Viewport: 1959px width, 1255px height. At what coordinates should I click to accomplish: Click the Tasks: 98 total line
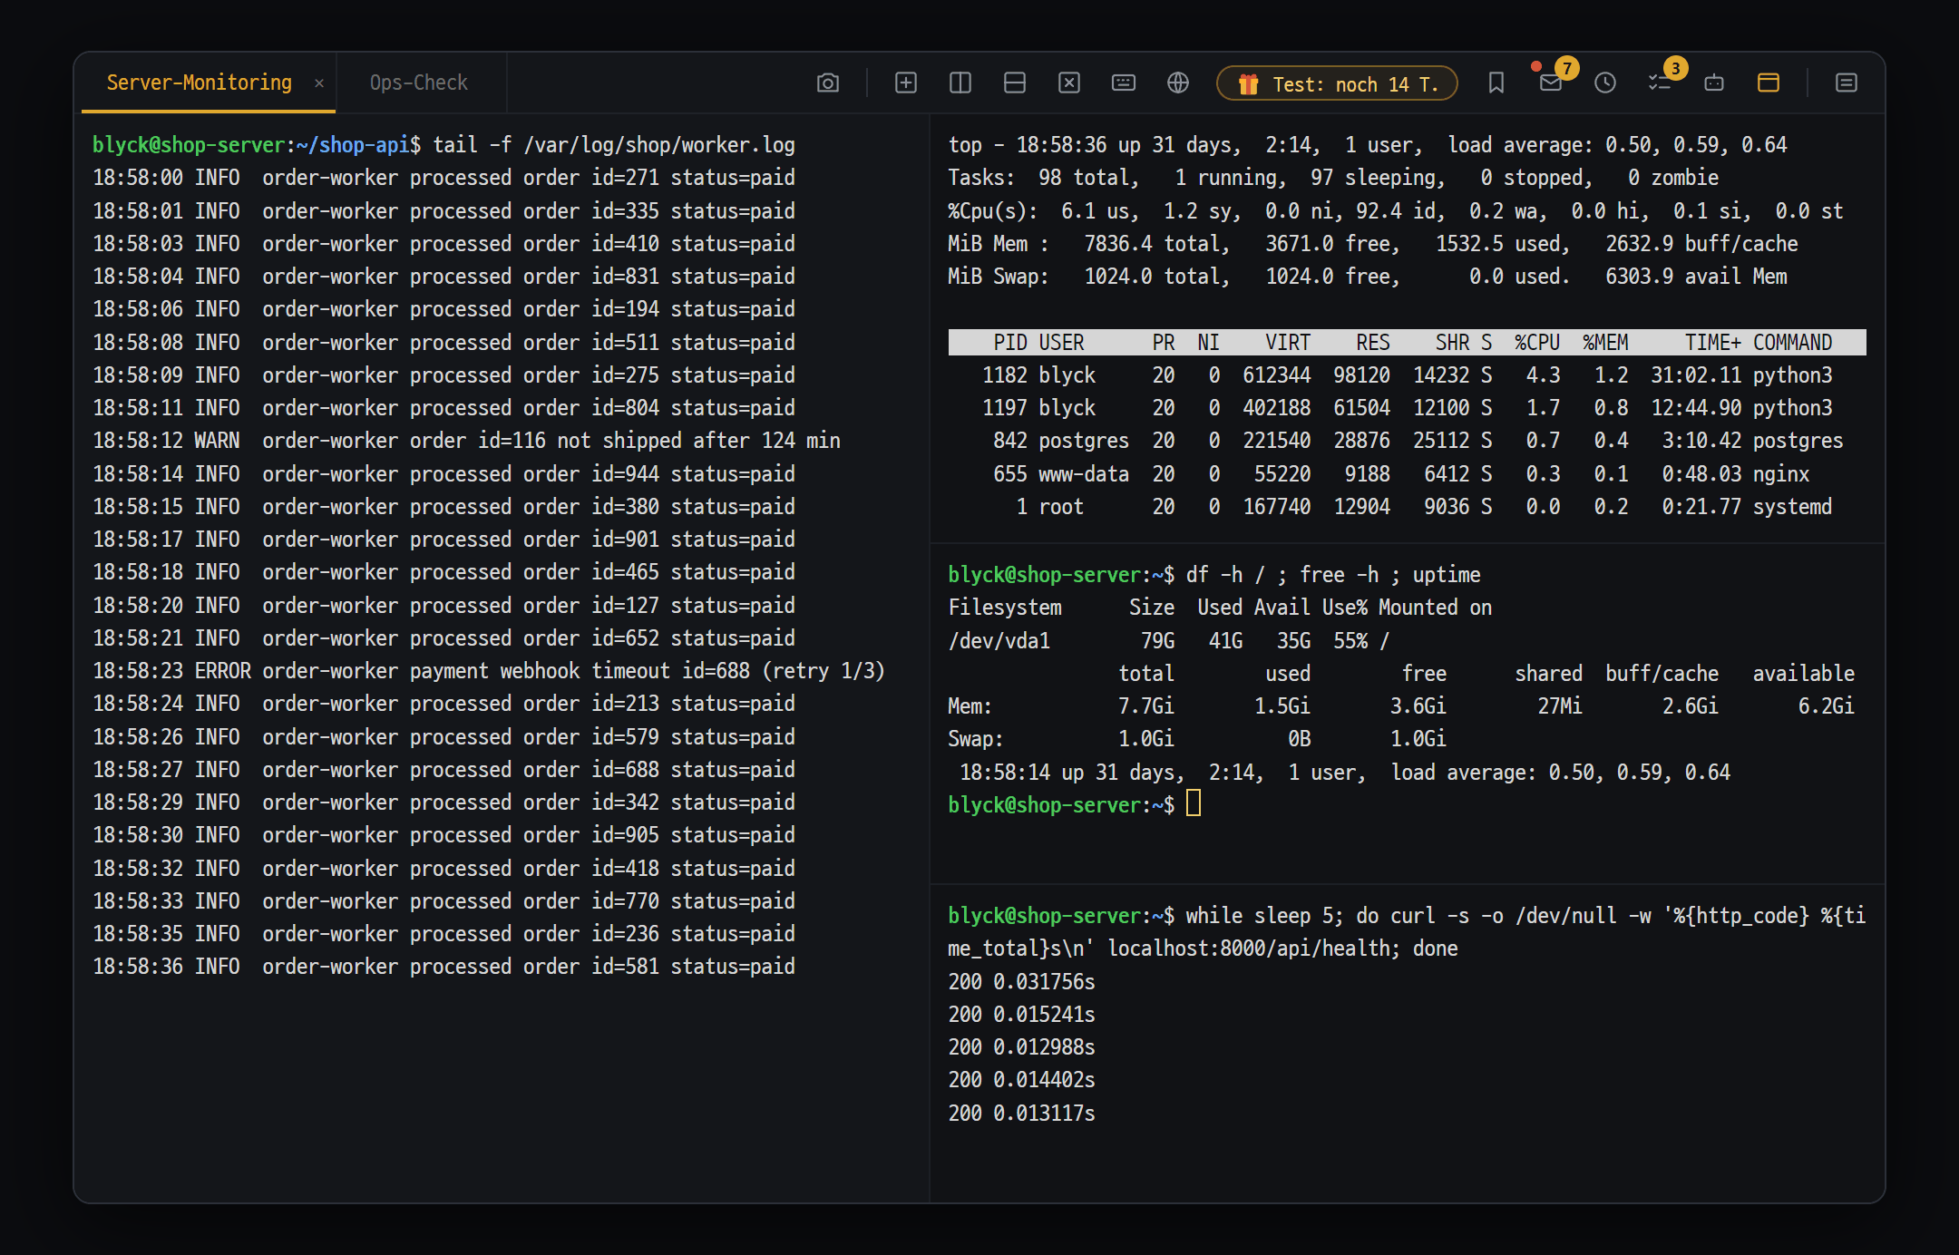click(x=1333, y=178)
